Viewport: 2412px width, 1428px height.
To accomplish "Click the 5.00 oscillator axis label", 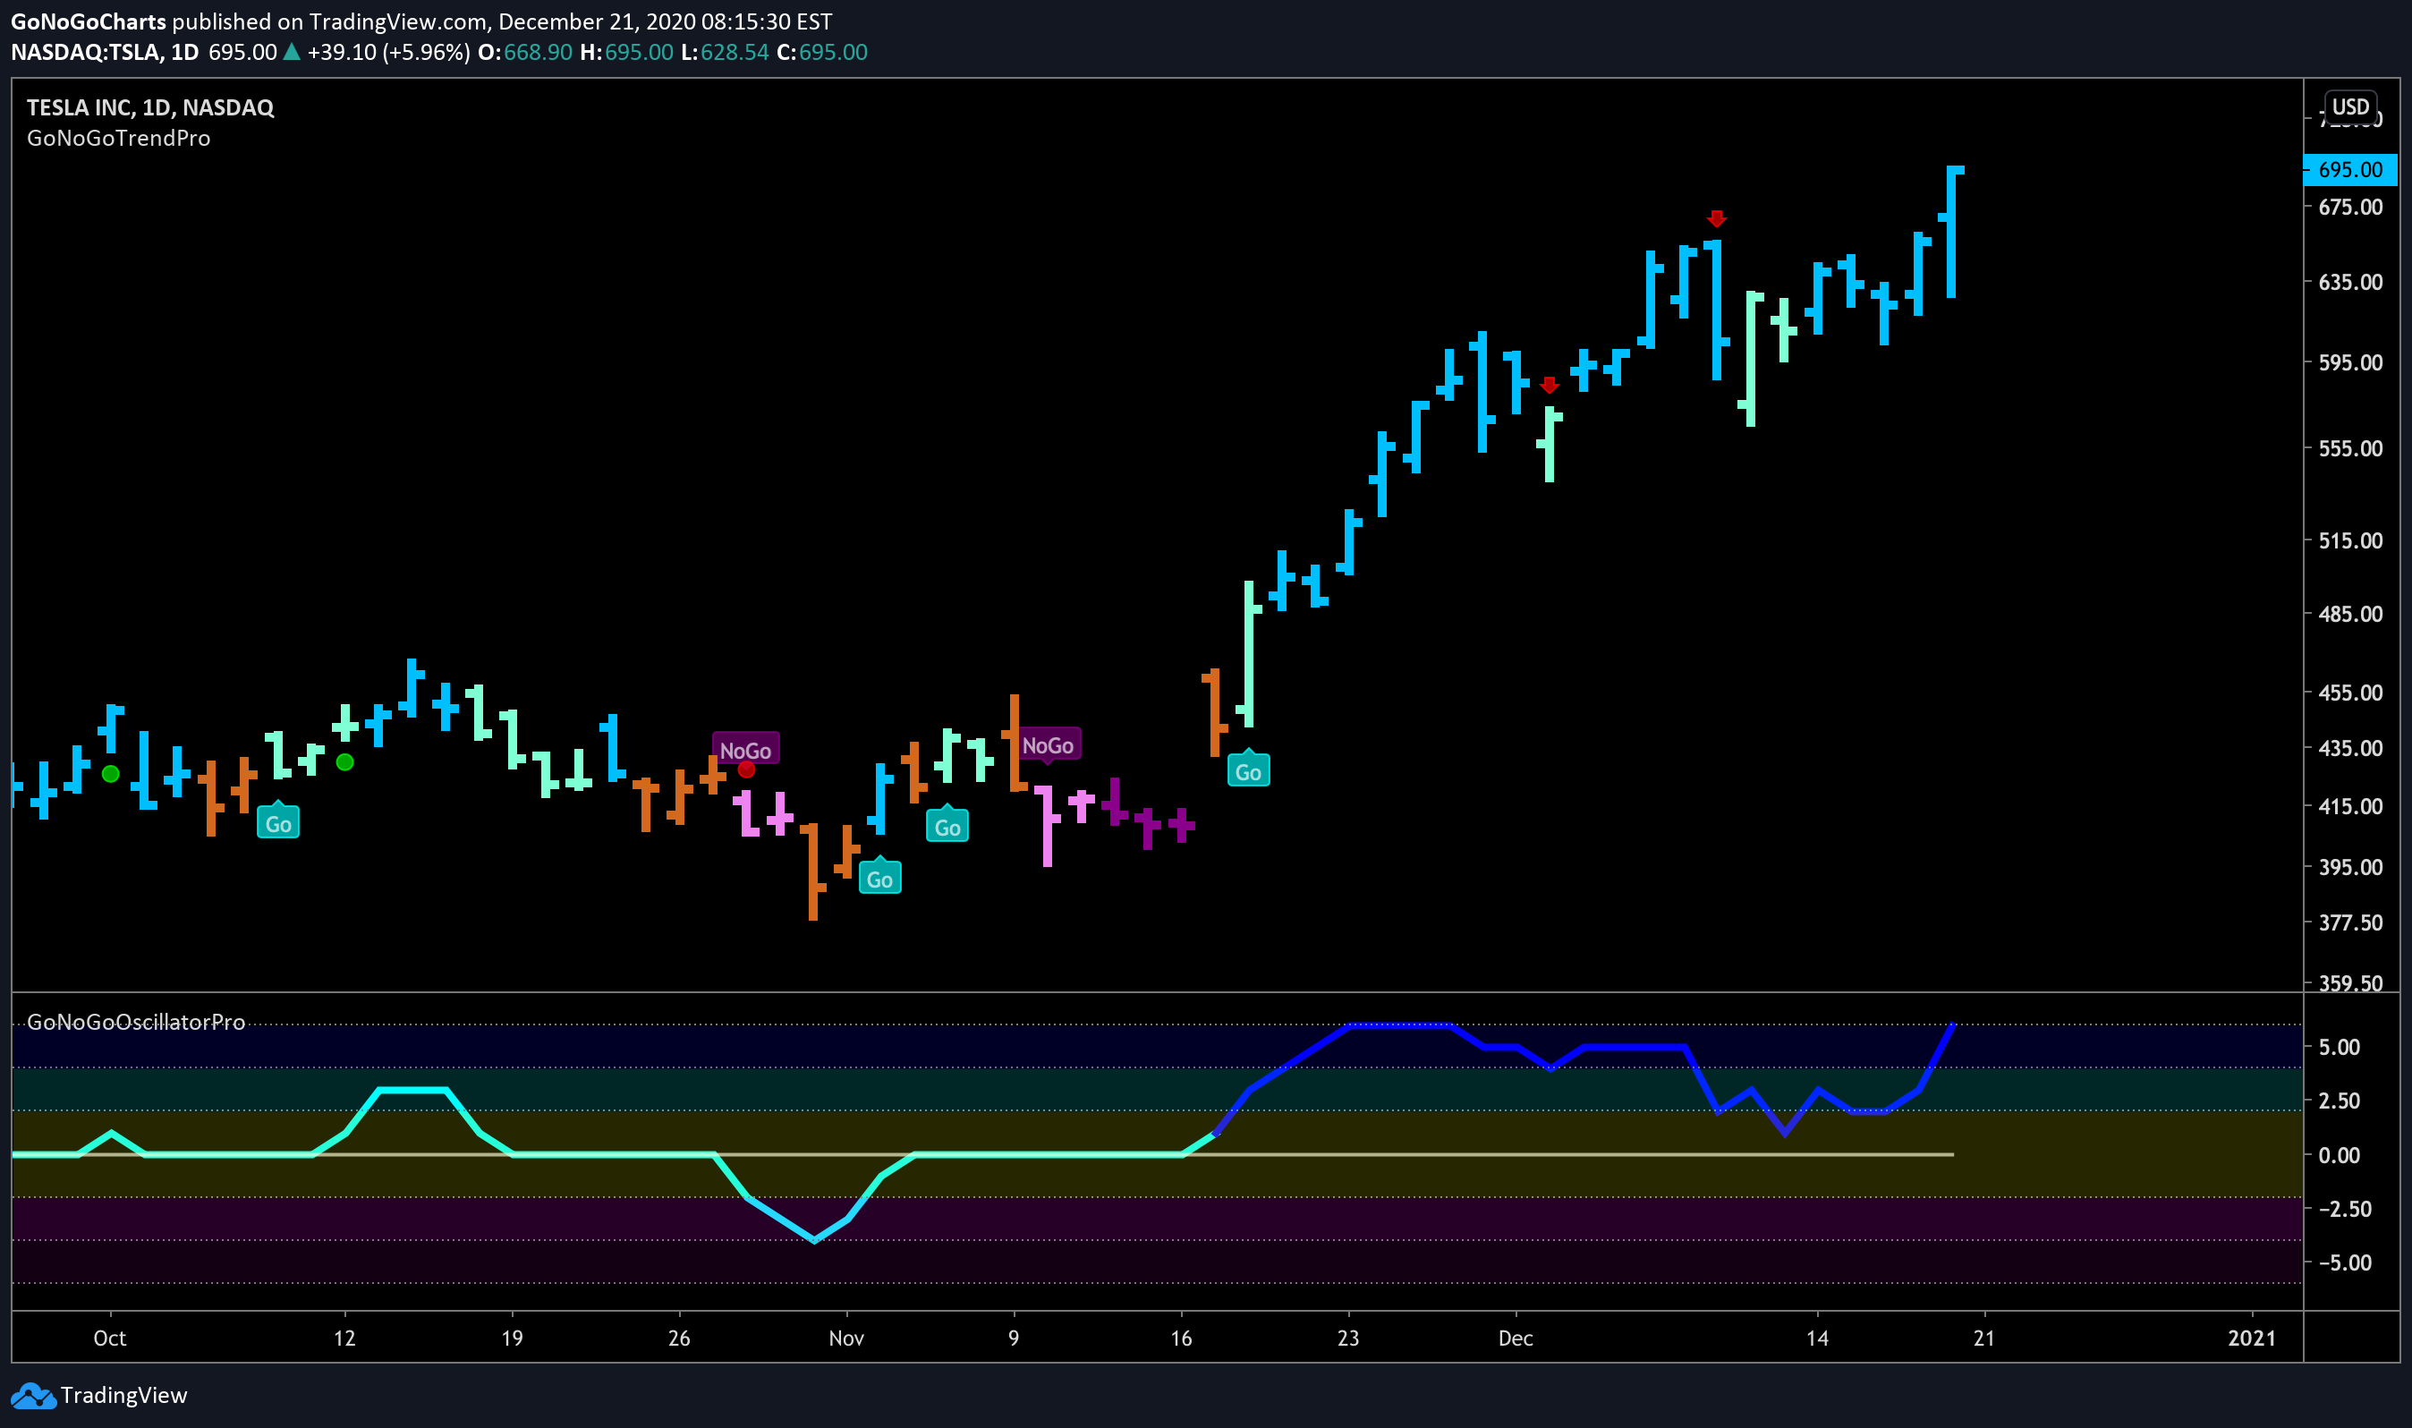I will tap(2339, 1047).
